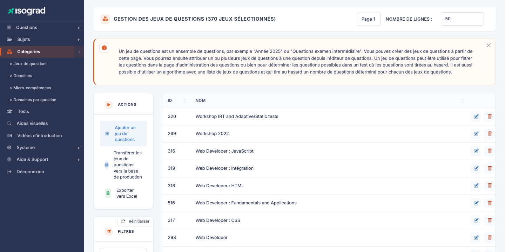Collapse the Catégories menu minus sign
The height and width of the screenshot is (252, 505).
[x=79, y=52]
